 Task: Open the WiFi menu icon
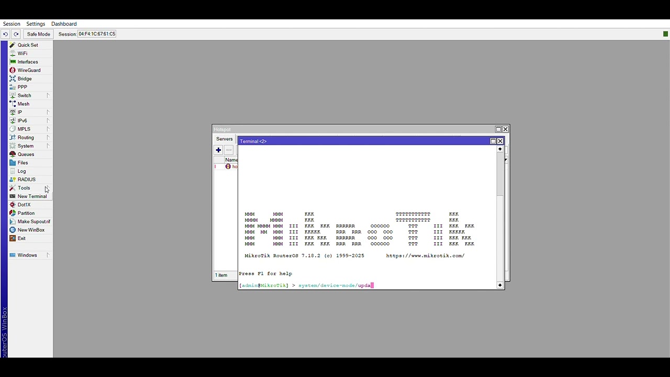[13, 53]
